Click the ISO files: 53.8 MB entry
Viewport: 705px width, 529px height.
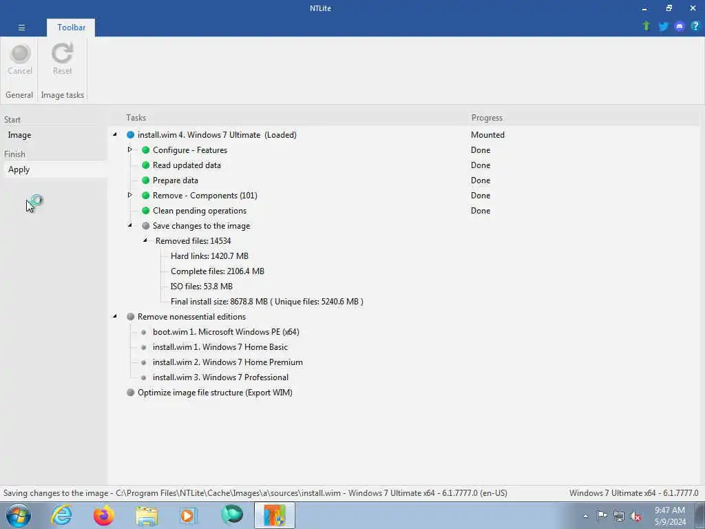[x=202, y=287]
